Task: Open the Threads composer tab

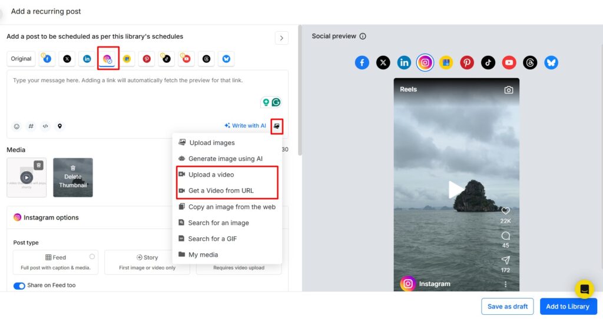Action: [207, 59]
